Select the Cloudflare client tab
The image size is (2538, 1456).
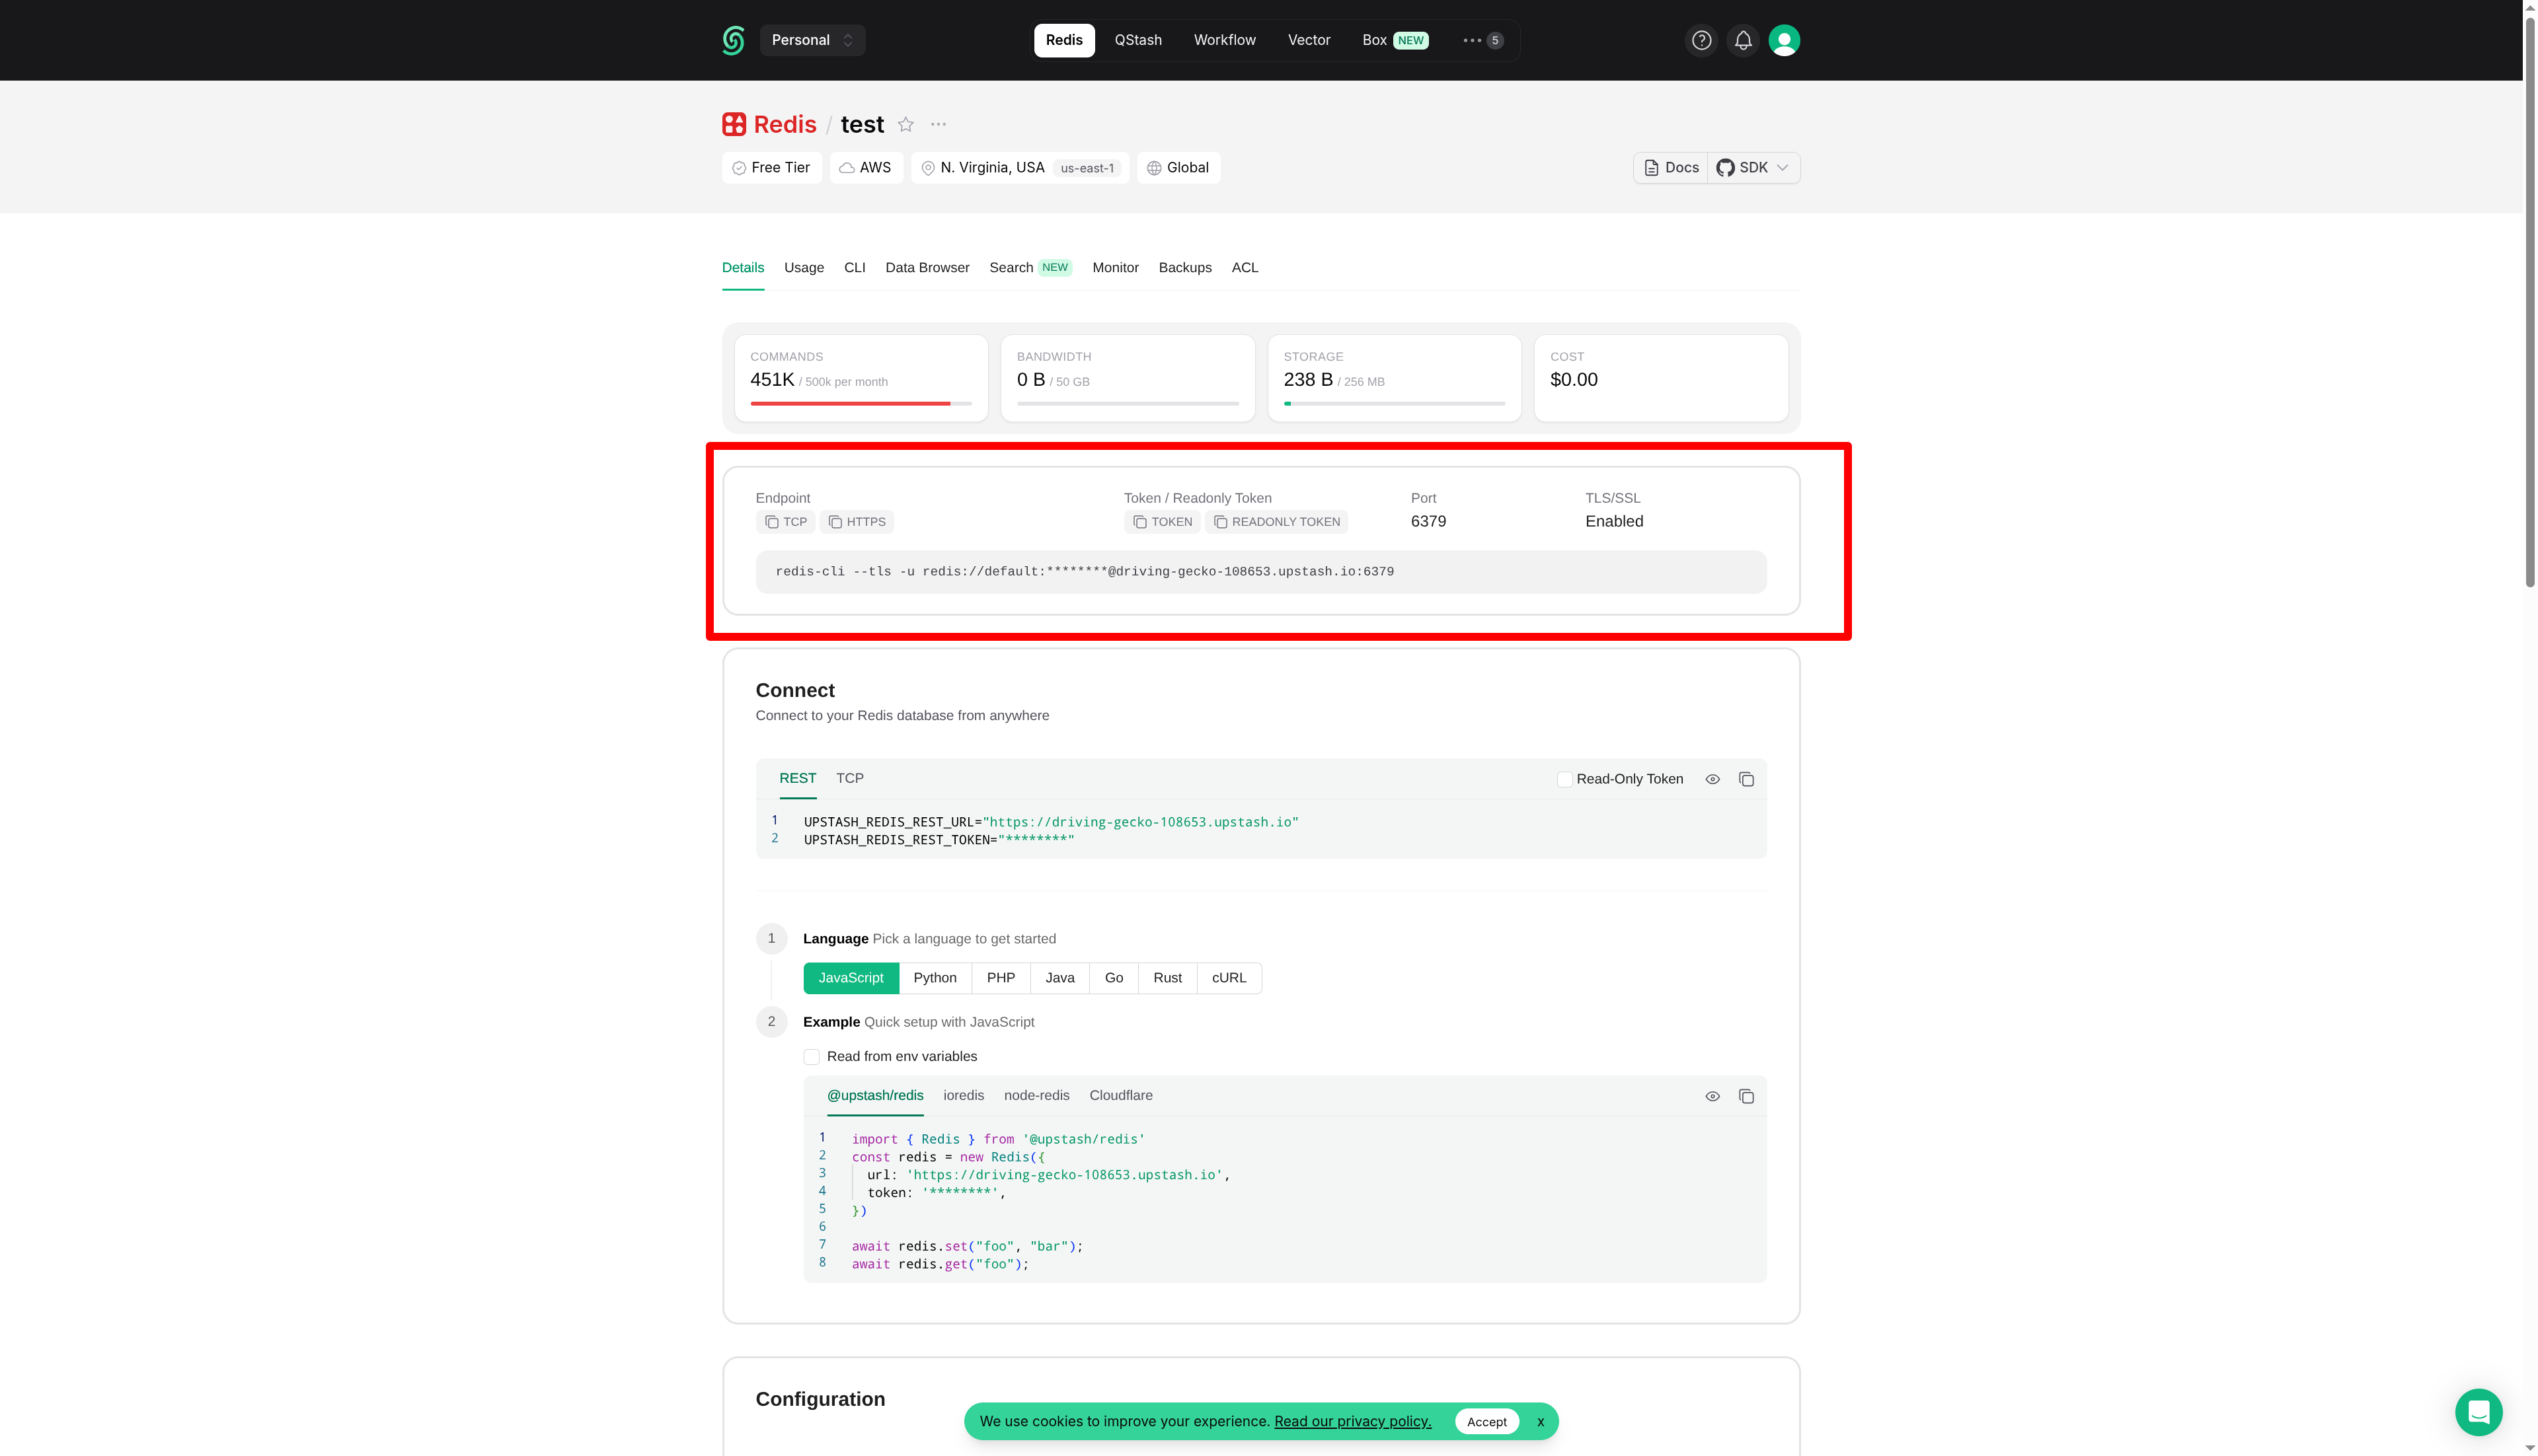(1120, 1095)
